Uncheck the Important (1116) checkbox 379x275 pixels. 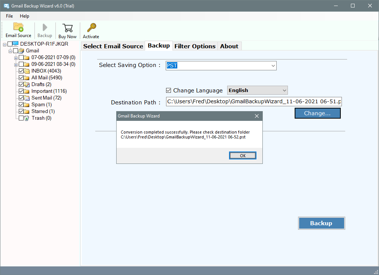coord(21,91)
